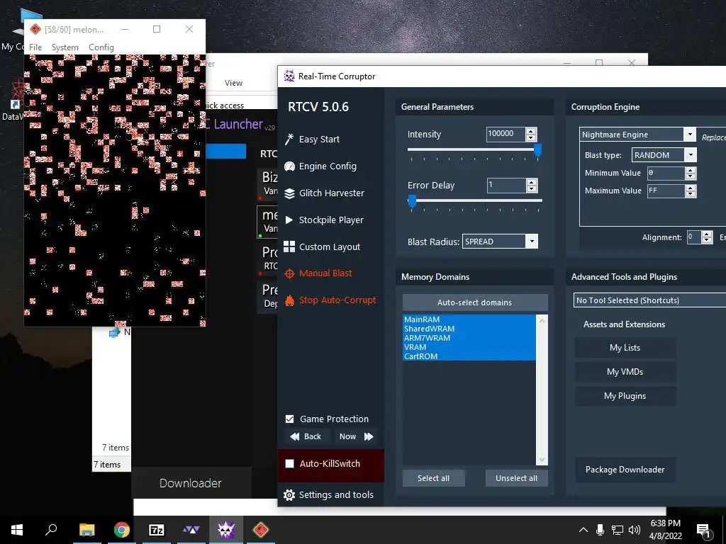Launch Chrome from taskbar

pos(121,530)
